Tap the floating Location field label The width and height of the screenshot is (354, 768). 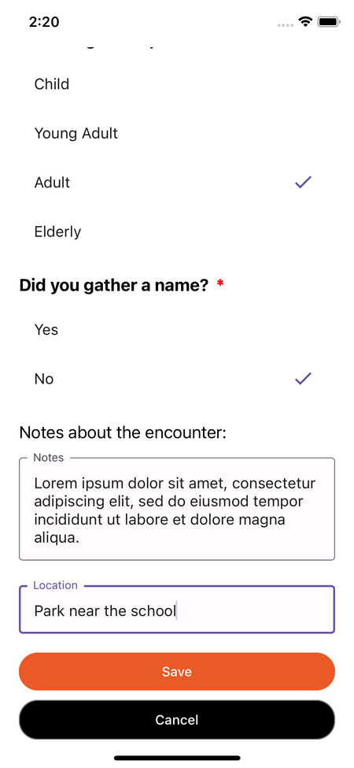tap(55, 585)
